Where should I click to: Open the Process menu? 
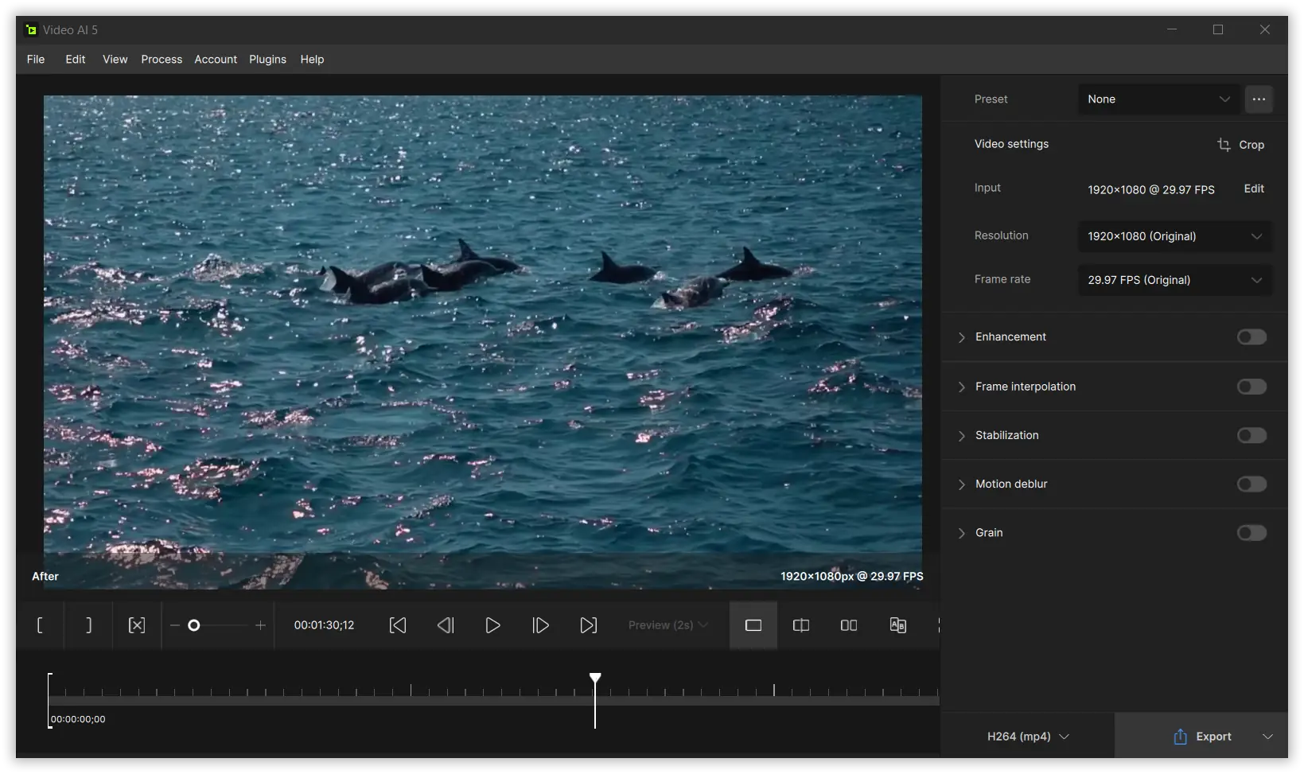162,60
